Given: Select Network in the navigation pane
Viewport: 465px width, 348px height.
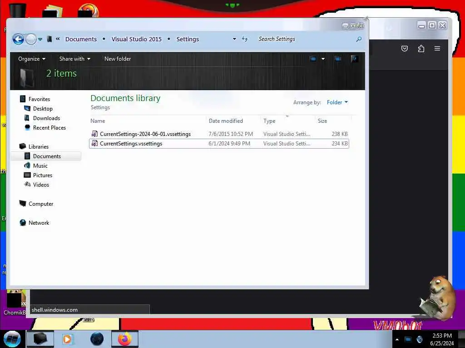Looking at the screenshot, I should pos(39,223).
